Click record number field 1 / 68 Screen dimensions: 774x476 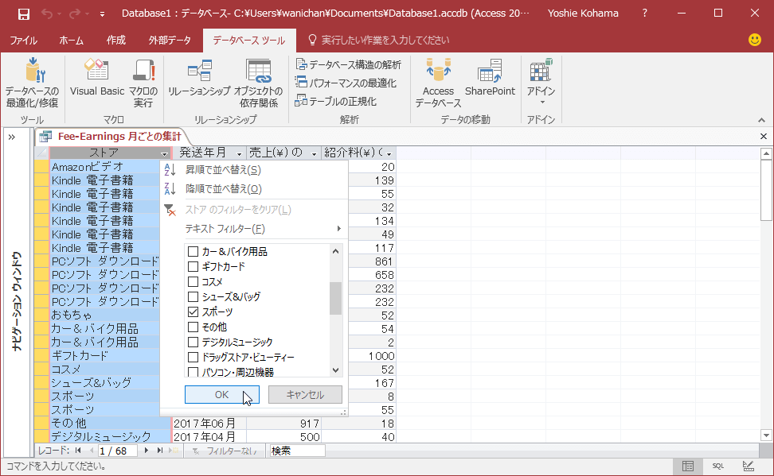click(117, 451)
